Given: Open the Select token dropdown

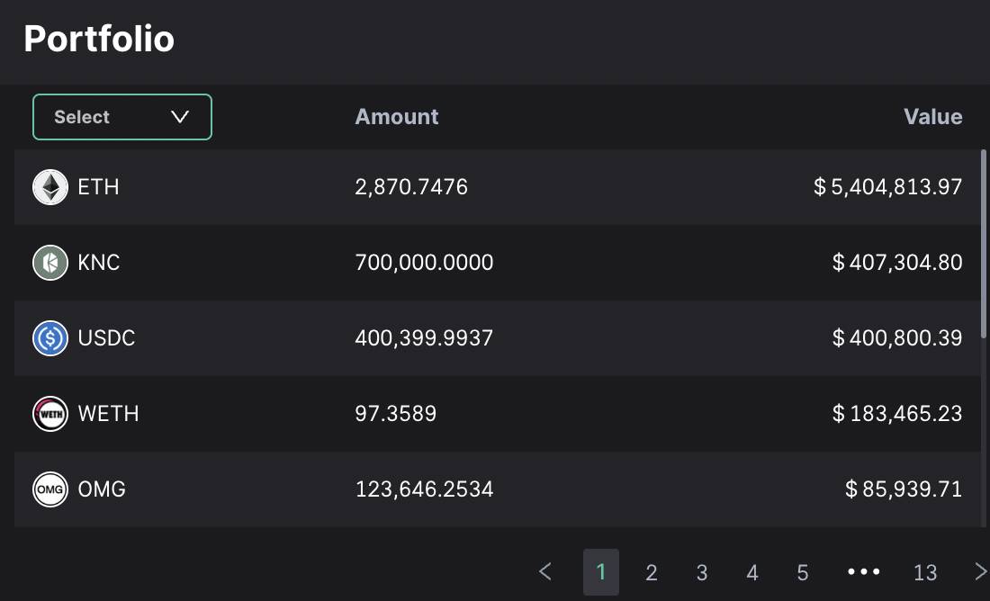Looking at the screenshot, I should click(x=122, y=117).
